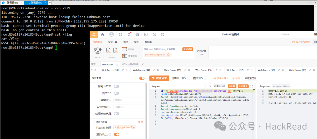The width and height of the screenshot is (317, 139).
Task: Focus the 真实Host input field
Action: (x=128, y=100)
